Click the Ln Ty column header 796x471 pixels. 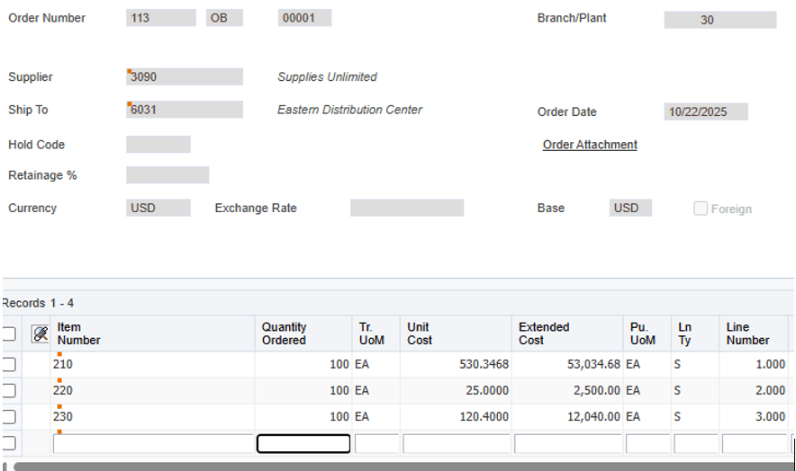pyautogui.click(x=695, y=333)
